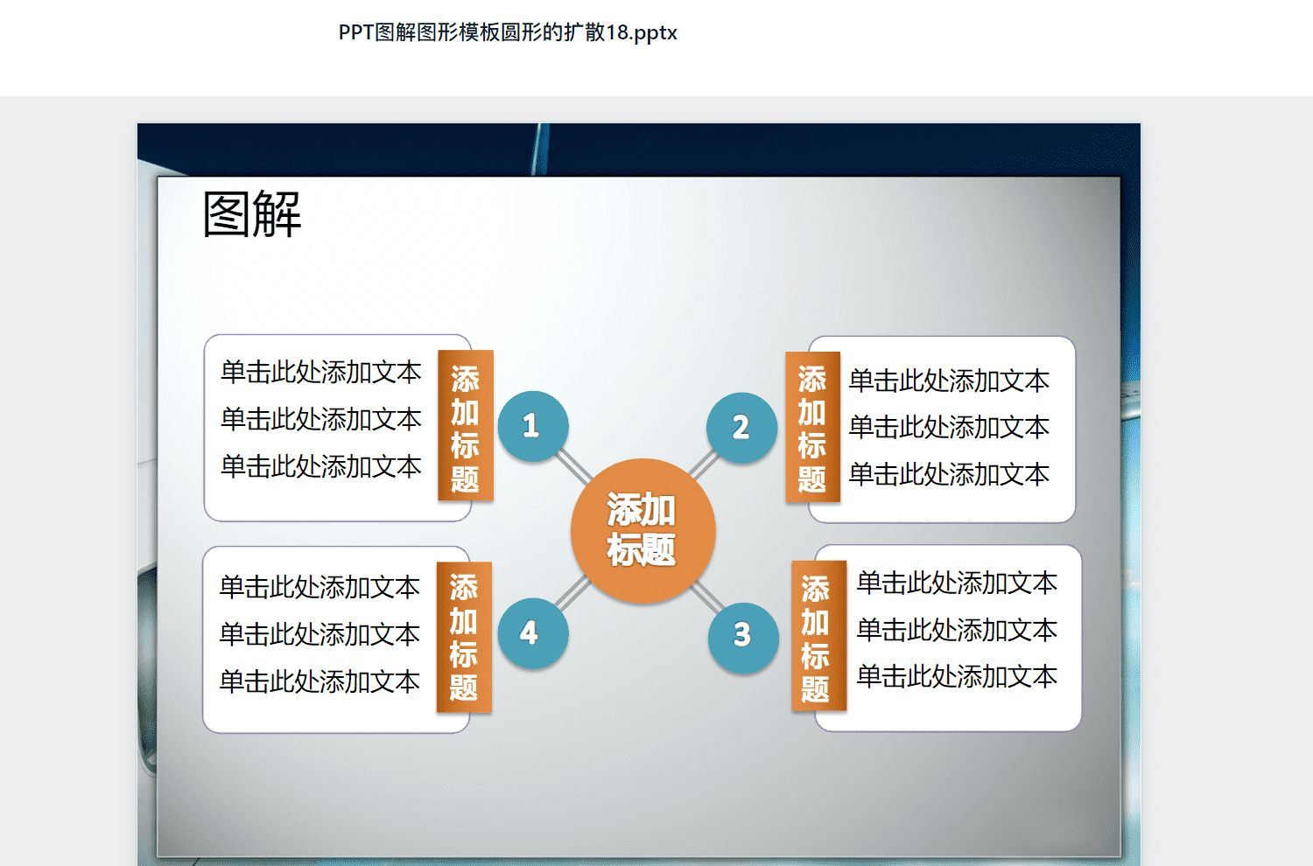Select the slide heading 图解
The width and height of the screenshot is (1313, 866).
[252, 214]
